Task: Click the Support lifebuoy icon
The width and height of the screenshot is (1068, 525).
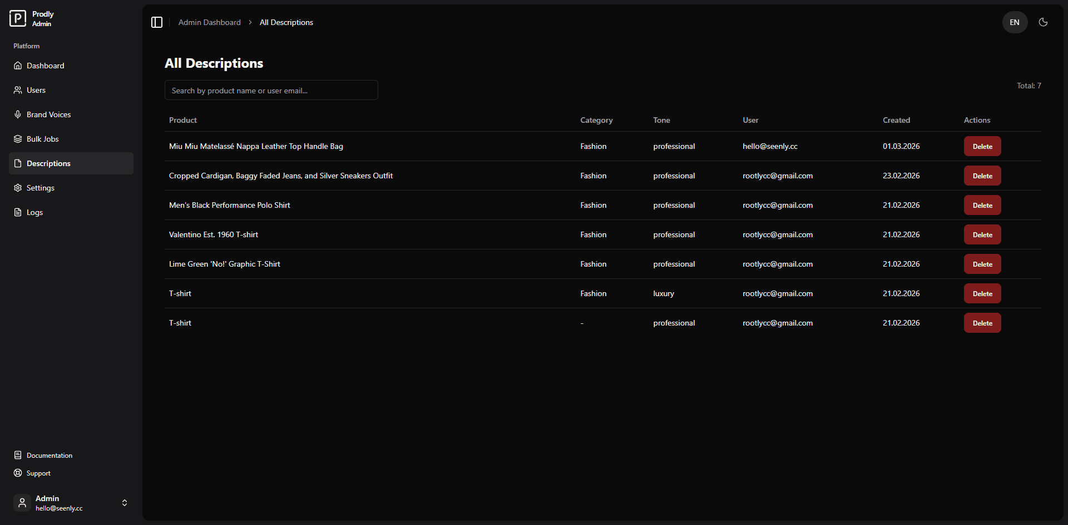Action: pos(18,473)
